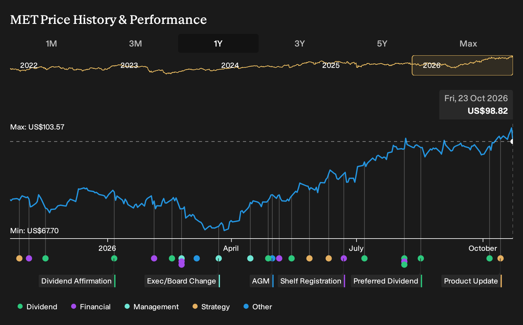Screen dimensions: 523x325
Task: Click bottom green dot of August stacked markers
Action: tap(404, 265)
